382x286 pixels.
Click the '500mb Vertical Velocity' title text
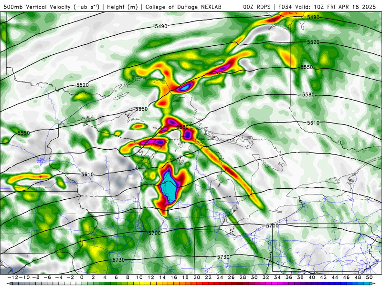[37, 7]
